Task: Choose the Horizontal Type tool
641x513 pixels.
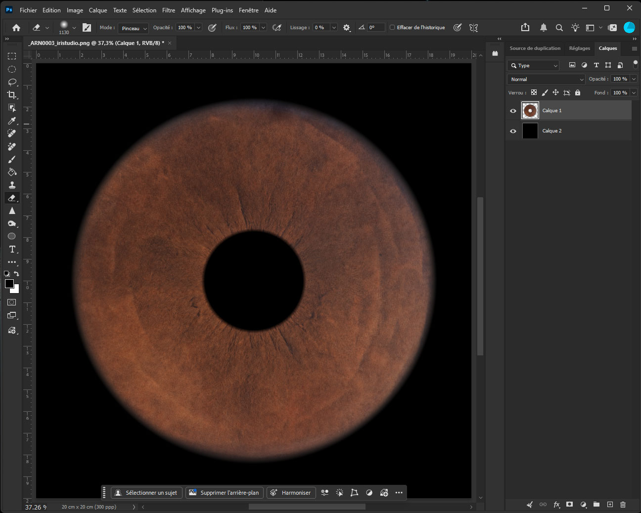Action: (x=12, y=249)
